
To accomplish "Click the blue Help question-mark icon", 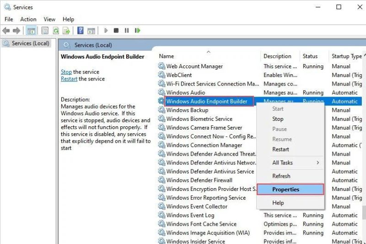I will (x=81, y=30).
